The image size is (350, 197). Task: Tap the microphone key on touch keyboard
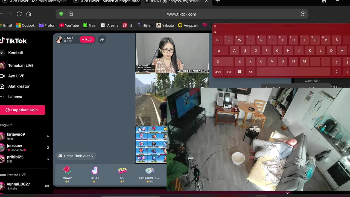[337, 72]
